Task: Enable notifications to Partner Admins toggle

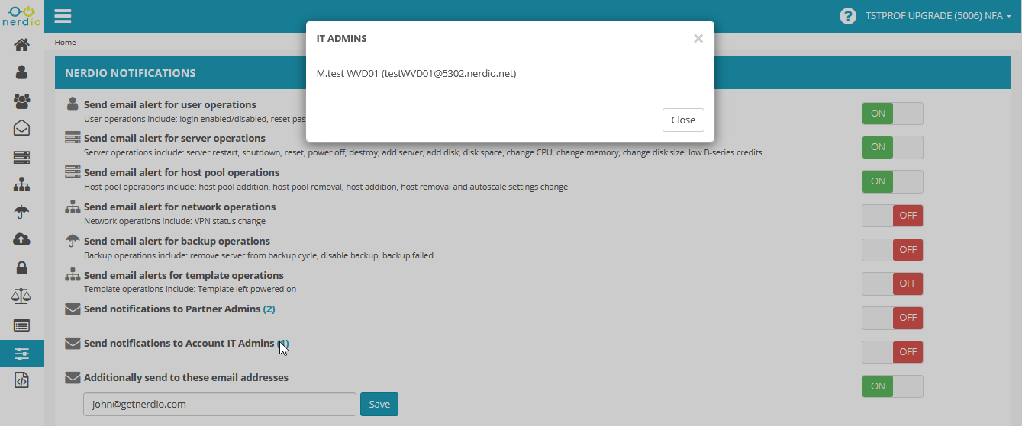Action: (x=892, y=318)
